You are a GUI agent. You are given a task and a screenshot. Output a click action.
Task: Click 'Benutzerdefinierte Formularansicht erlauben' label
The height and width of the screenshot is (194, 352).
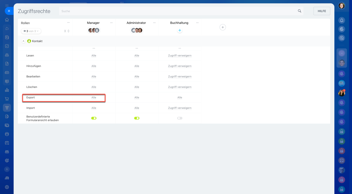pyautogui.click(x=43, y=118)
